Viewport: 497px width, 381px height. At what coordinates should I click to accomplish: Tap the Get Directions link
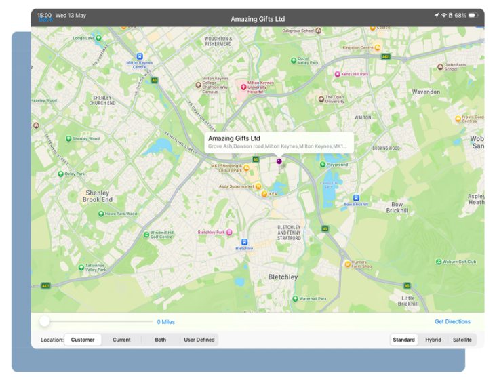(452, 321)
